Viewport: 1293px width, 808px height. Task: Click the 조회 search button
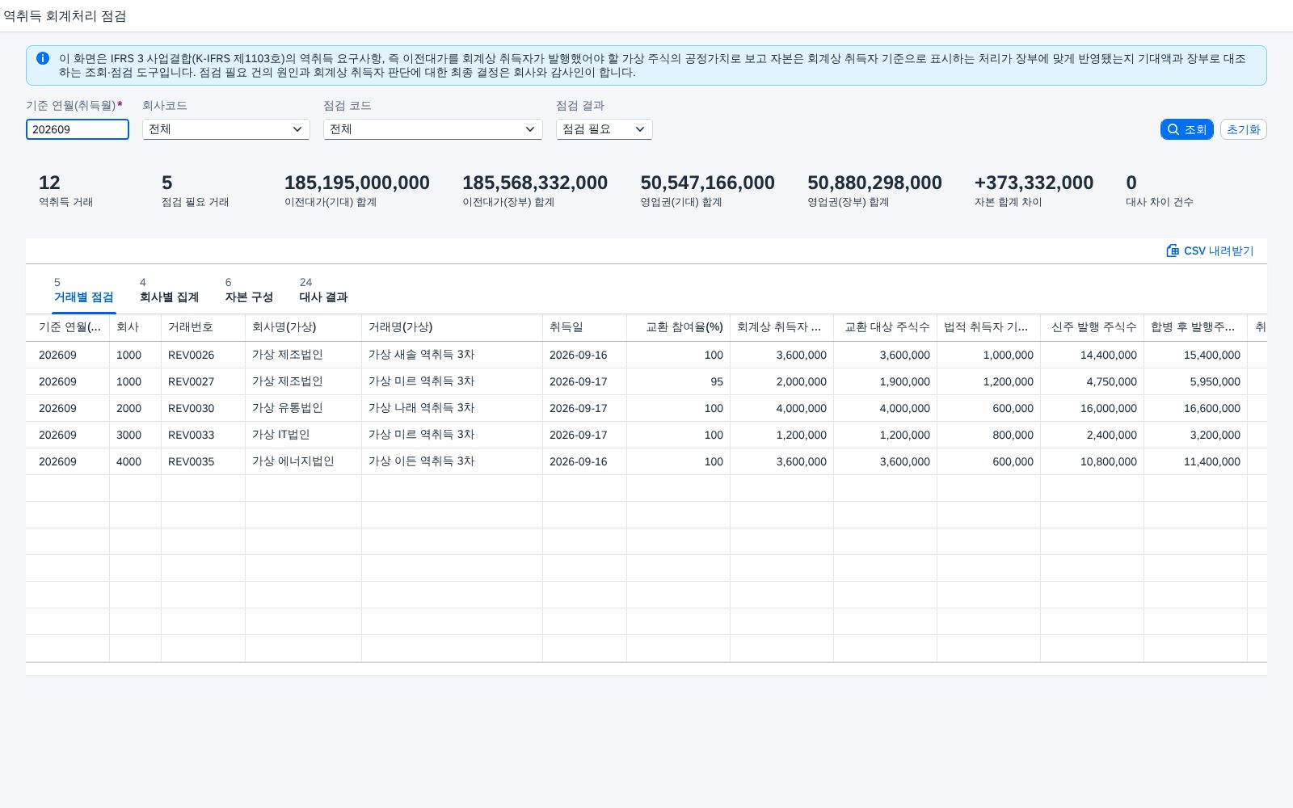tap(1186, 129)
